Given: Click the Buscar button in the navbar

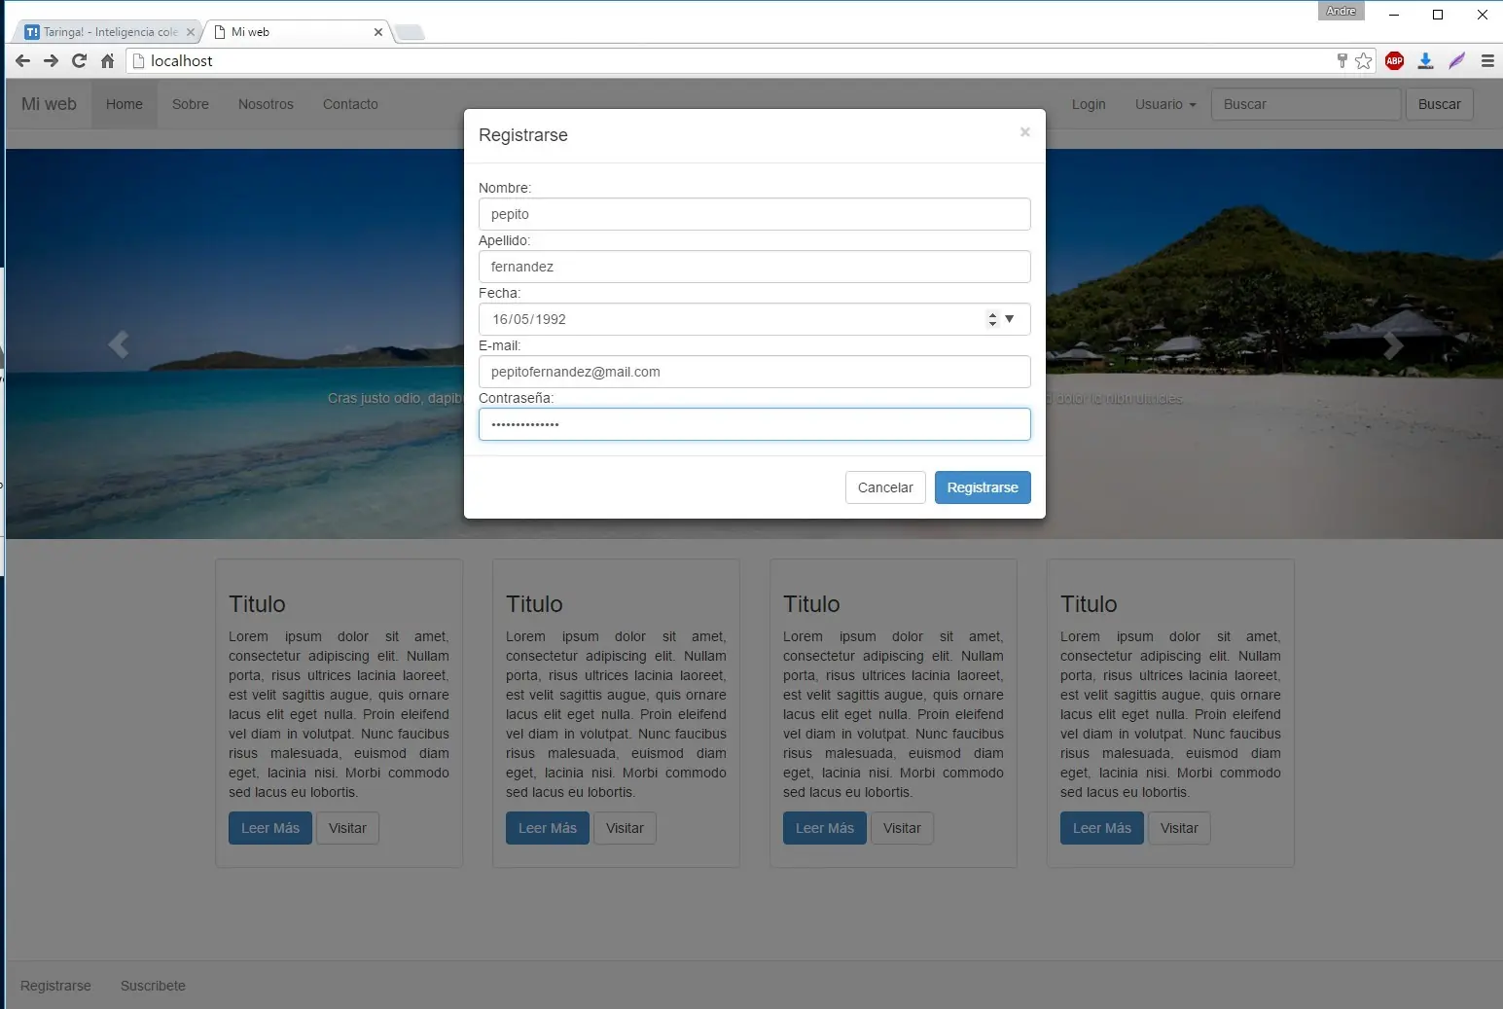Looking at the screenshot, I should (x=1439, y=104).
